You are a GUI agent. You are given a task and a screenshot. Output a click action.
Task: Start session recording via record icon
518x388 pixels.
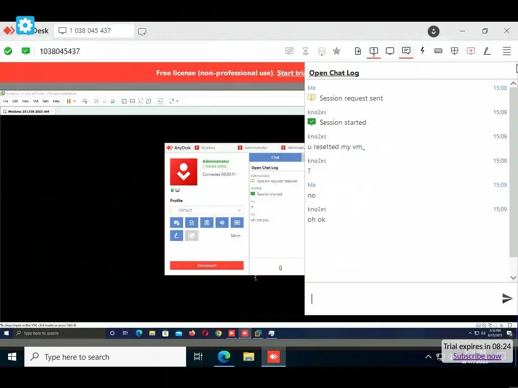(x=471, y=51)
